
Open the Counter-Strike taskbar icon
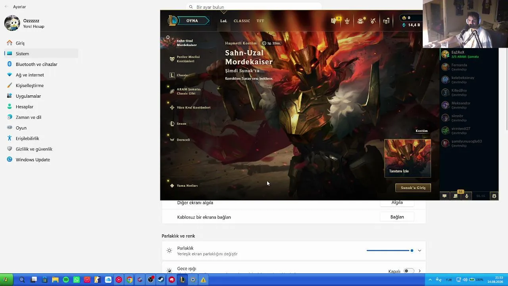(x=98, y=280)
